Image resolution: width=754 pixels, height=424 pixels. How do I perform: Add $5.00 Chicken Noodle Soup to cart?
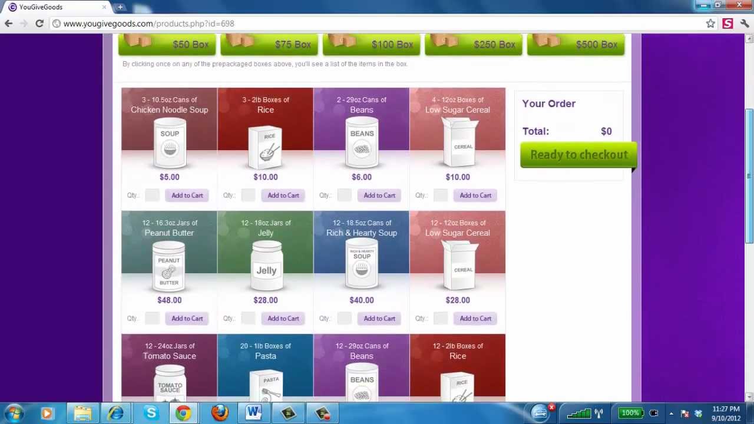click(x=187, y=196)
